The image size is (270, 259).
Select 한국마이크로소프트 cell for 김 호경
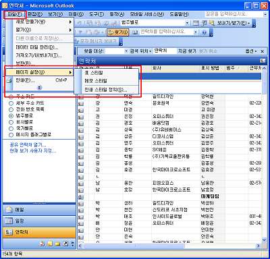(171, 169)
